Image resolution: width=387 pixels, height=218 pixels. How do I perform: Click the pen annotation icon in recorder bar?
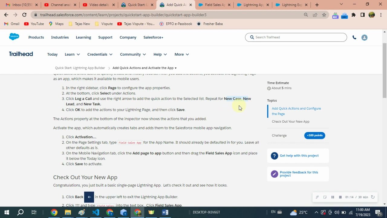pos(317,197)
